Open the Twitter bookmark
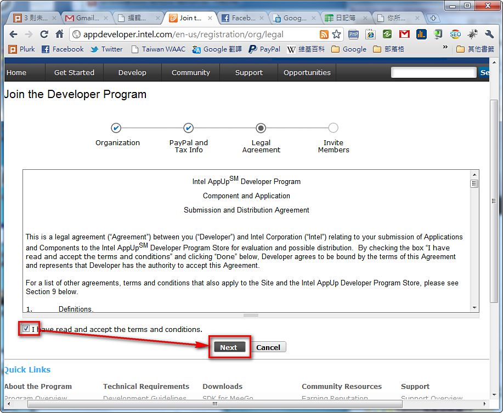Image resolution: width=503 pixels, height=413 pixels. (x=106, y=49)
